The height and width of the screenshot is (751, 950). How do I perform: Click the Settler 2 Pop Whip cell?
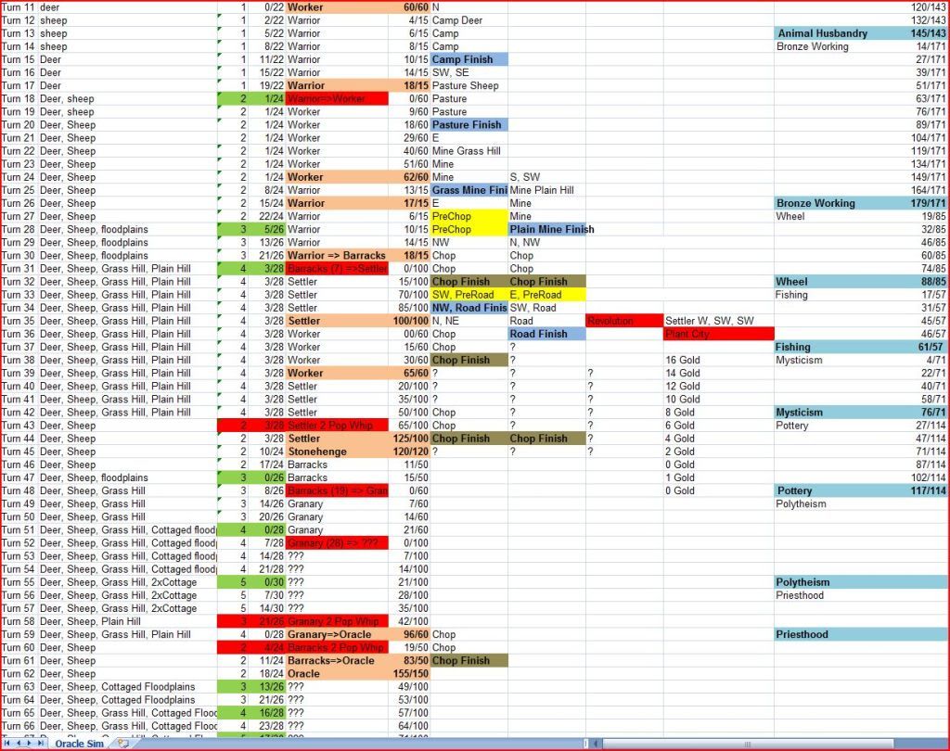(x=338, y=426)
